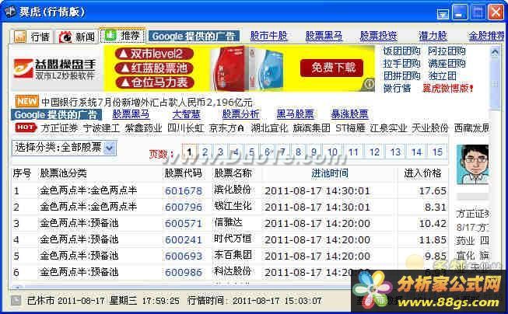Viewport: 508px width, 314px height.
Task: Open 翼虎微博版 link
Action: 448,88
